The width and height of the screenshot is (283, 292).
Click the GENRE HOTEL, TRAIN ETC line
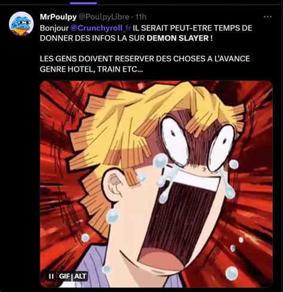[x=91, y=69]
